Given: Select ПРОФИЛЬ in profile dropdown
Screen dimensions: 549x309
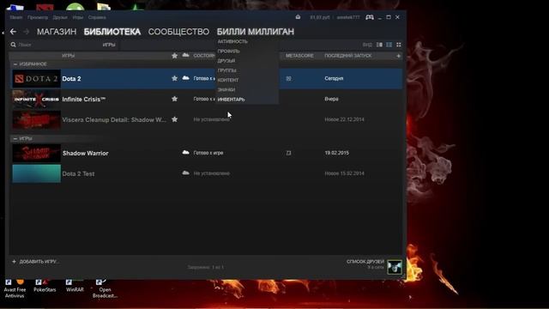Looking at the screenshot, I should (x=229, y=51).
